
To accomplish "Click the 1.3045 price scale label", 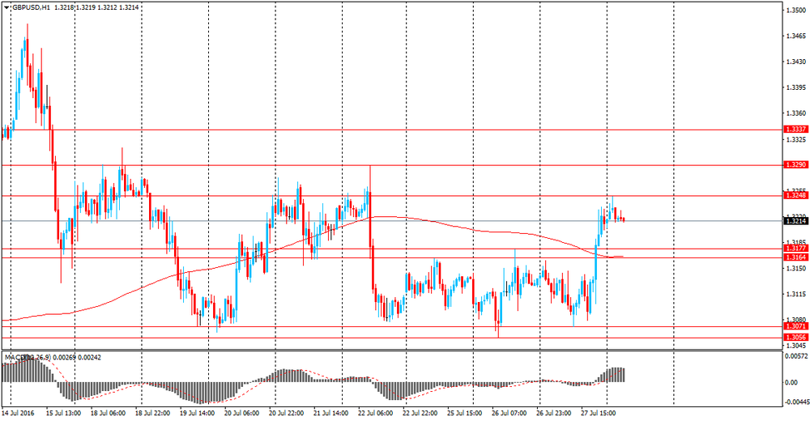I will click(795, 346).
